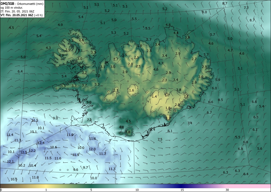Viewport: 271px width, 192px height.
Task: Click the 10.5 value in the bottom-left corner
Action: pyautogui.click(x=14, y=179)
